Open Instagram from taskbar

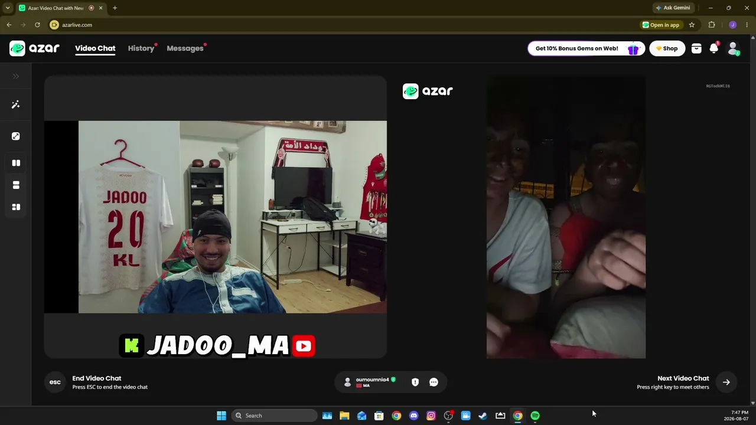(431, 416)
